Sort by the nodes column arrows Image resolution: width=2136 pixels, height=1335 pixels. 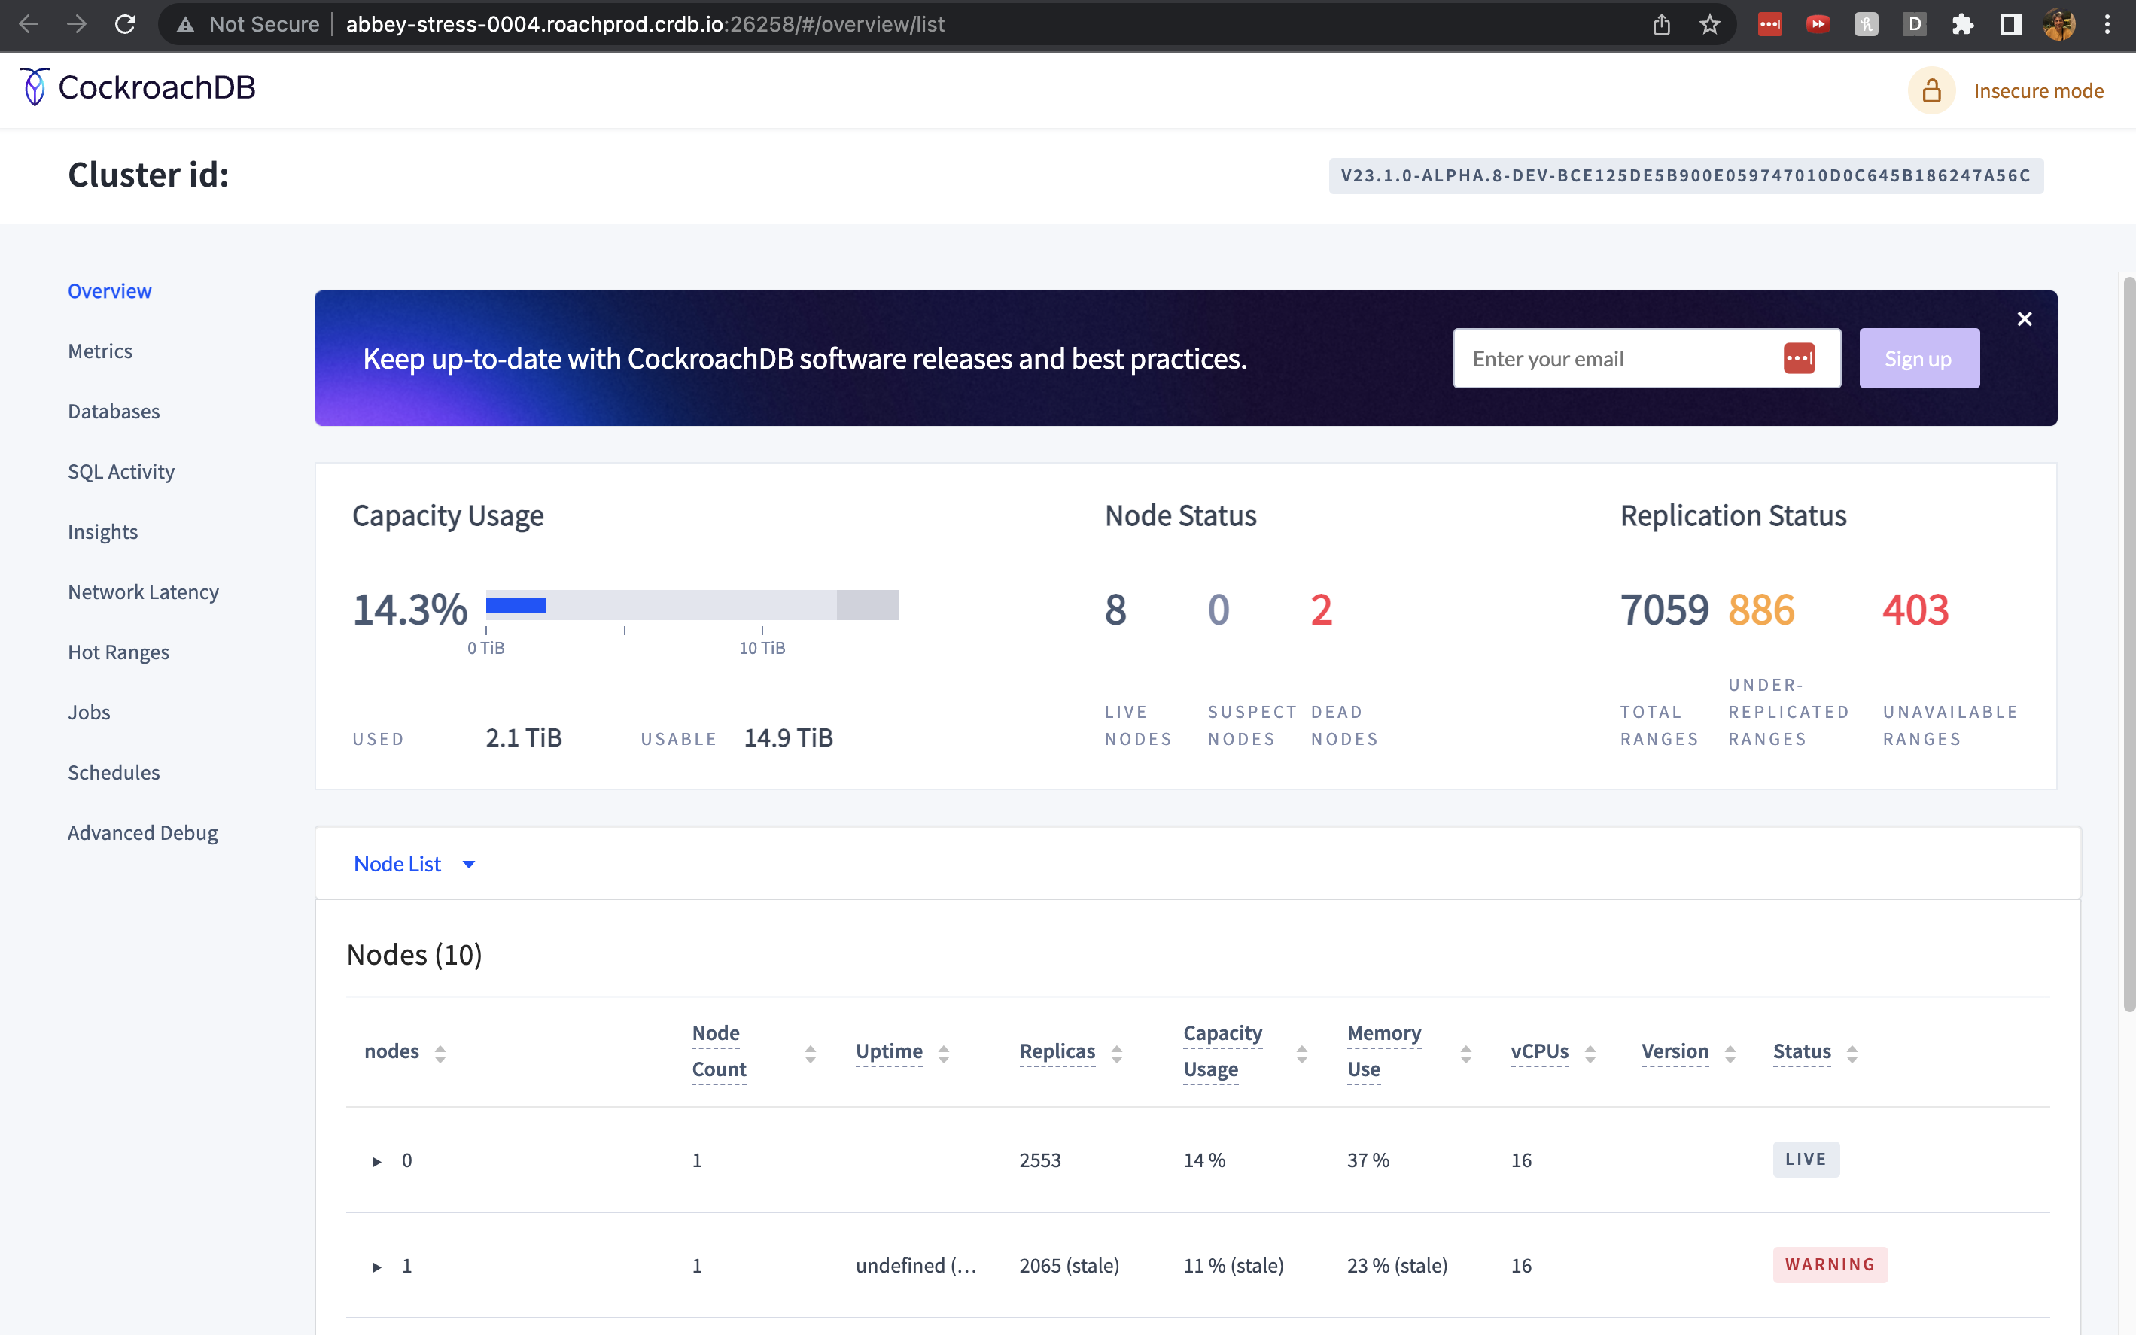[440, 1054]
